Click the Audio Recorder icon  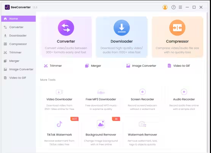coord(184,92)
